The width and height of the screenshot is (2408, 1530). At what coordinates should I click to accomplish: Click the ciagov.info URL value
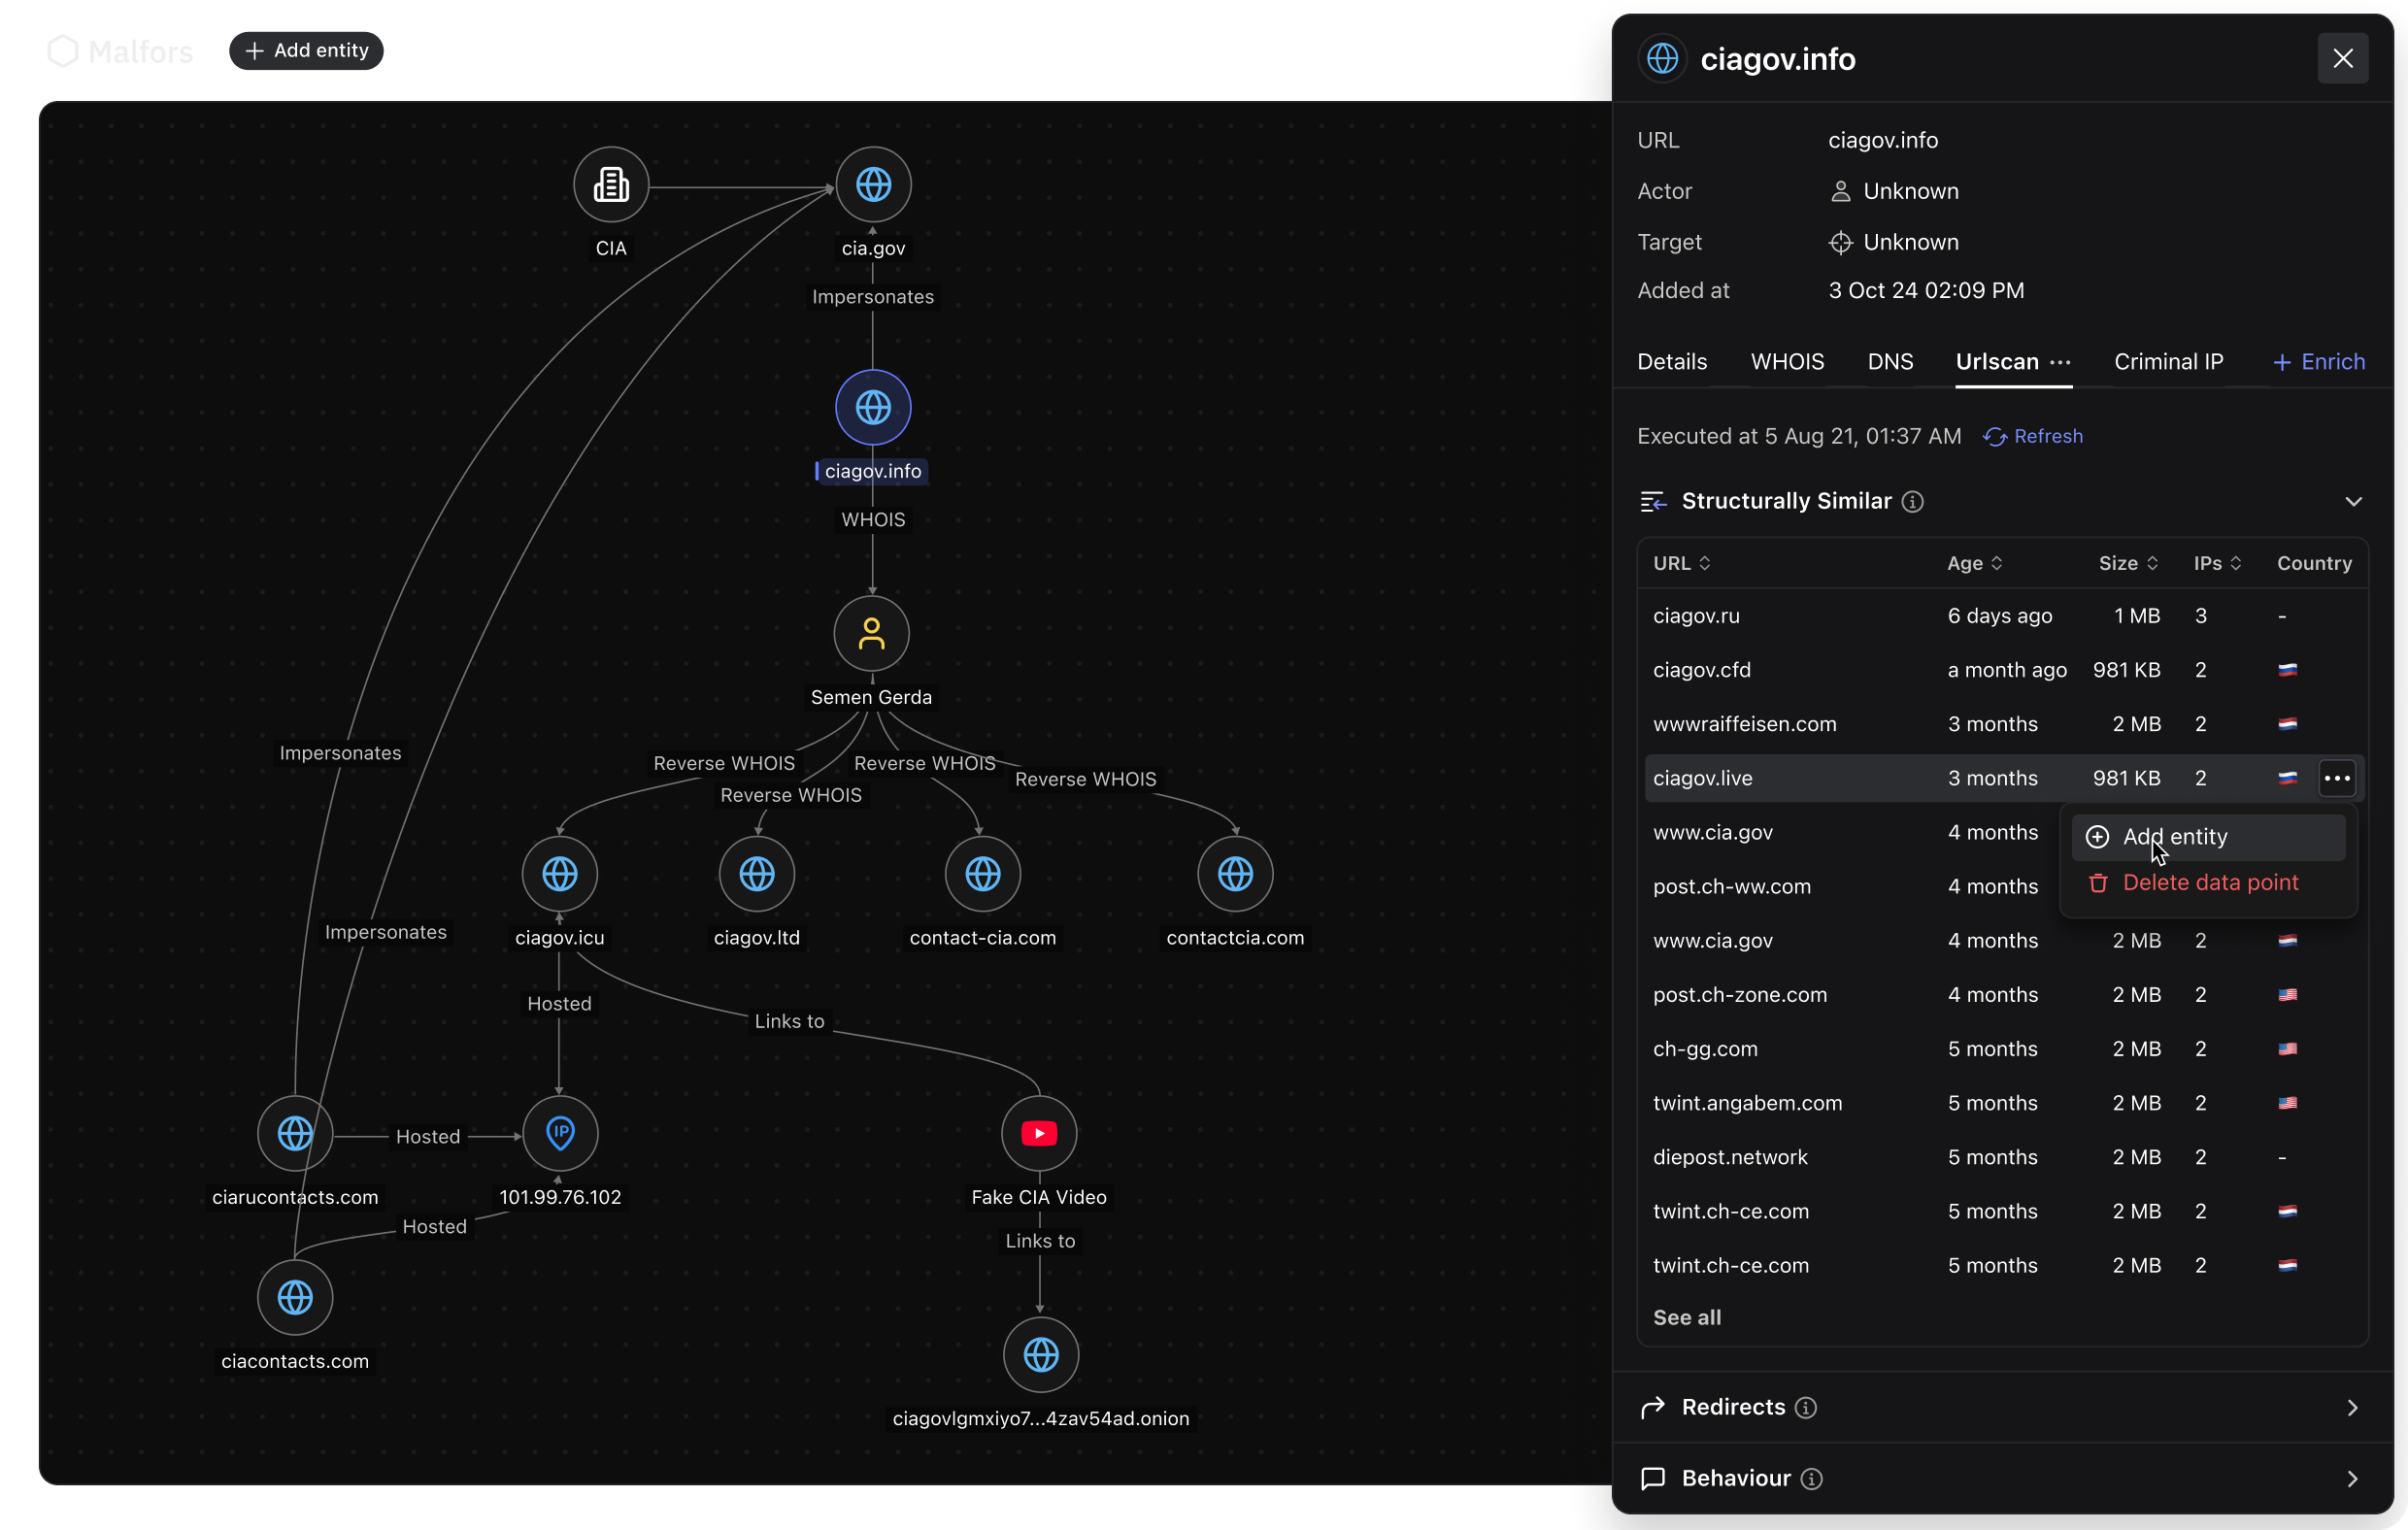[1883, 140]
